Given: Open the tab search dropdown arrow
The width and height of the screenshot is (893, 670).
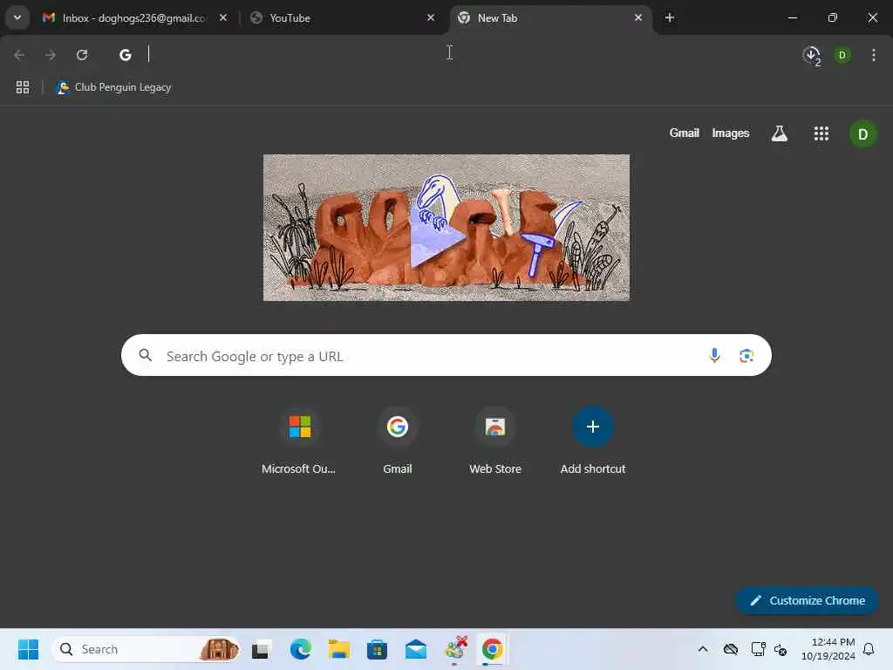Looking at the screenshot, I should click(17, 17).
